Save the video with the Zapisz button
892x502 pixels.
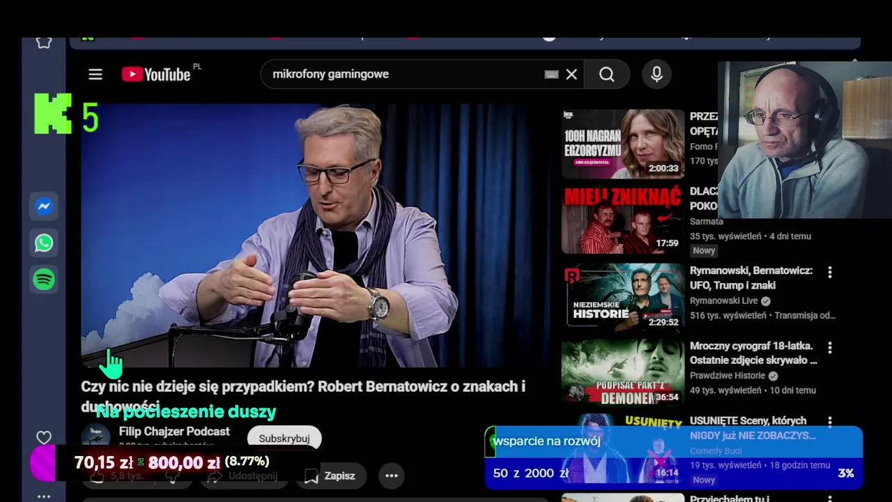(330, 476)
